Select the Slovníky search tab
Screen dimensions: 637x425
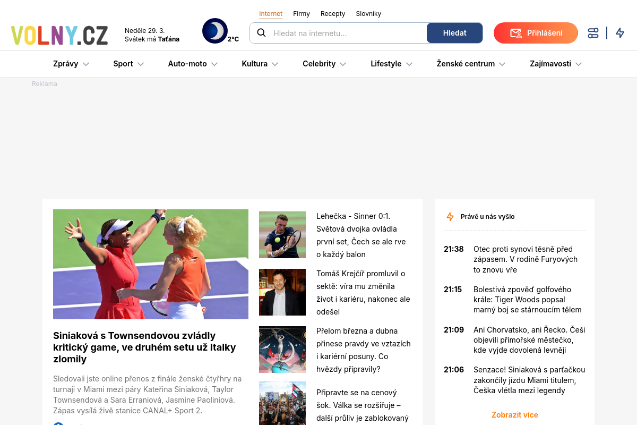(368, 14)
